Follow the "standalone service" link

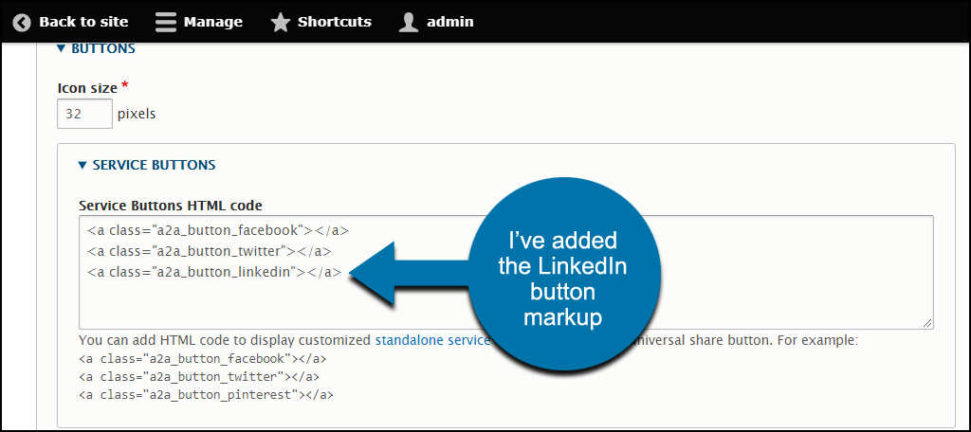coord(431,340)
